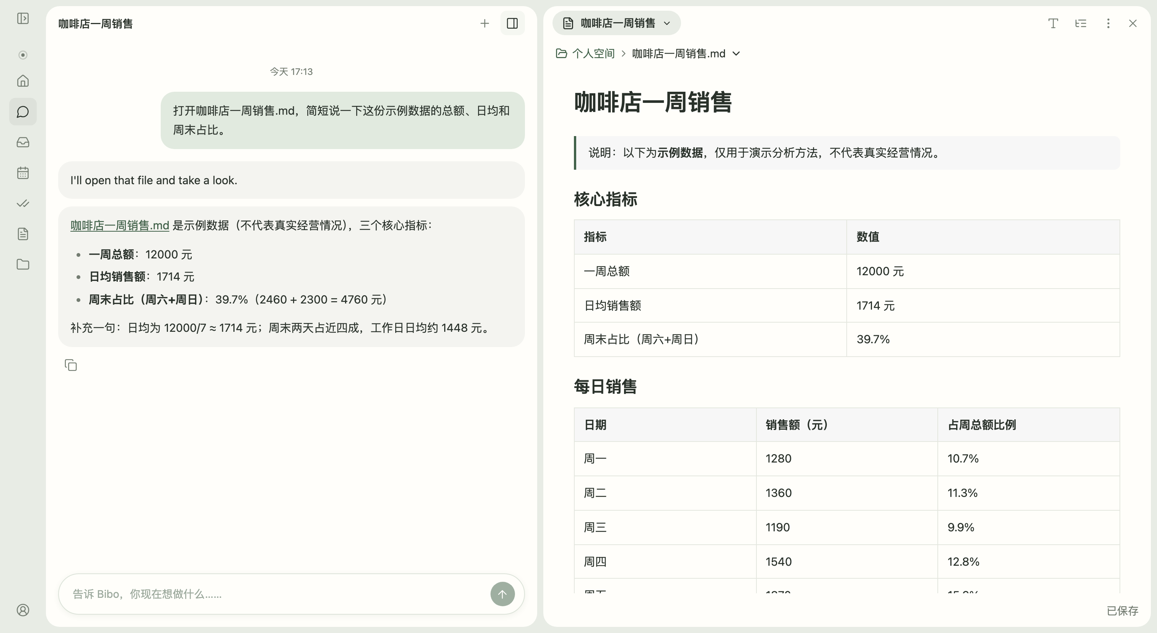1157x633 pixels.
Task: Open the documents page icon in sidebar
Action: pos(23,234)
